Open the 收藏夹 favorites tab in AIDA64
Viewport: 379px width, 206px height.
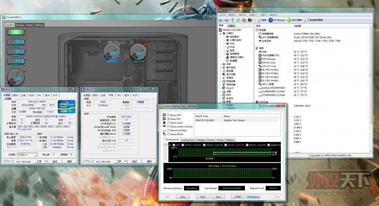[231, 26]
